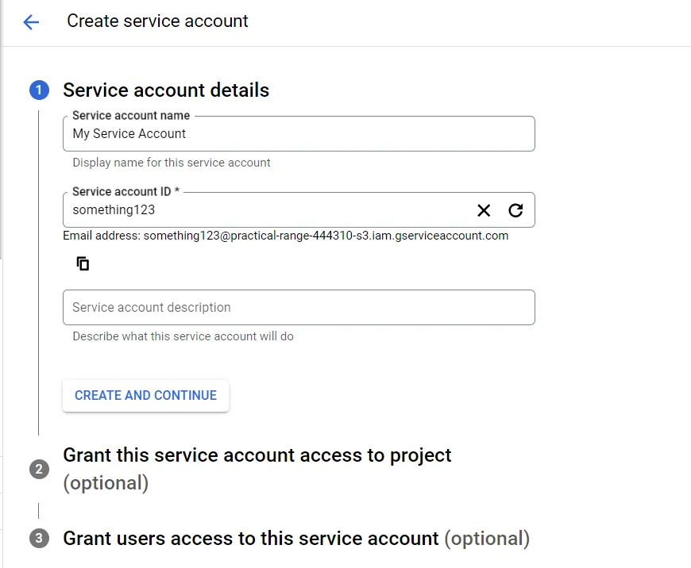
Task: Select the step 3 numbered circle
Action: 39,538
